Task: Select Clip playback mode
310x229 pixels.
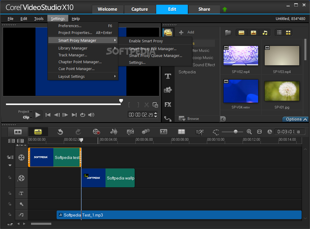Action: tap(26, 117)
